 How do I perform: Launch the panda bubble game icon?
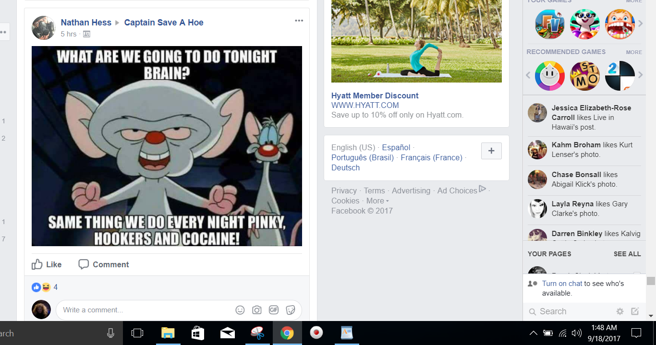point(585,24)
